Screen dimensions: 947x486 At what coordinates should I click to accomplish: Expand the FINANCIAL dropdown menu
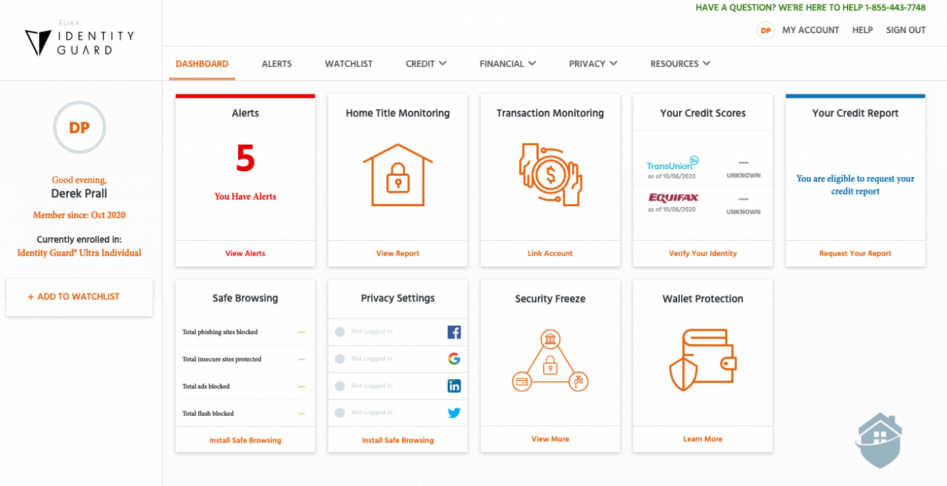507,64
